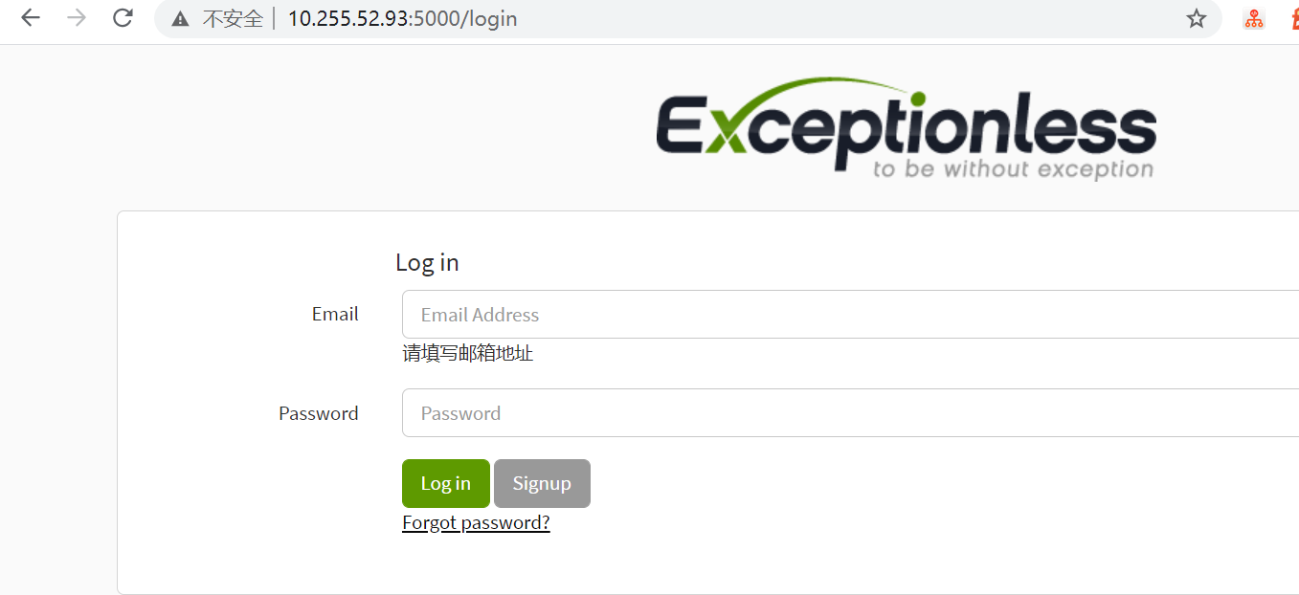Screen dimensions: 1299x595
Task: Click the partially visible orange extension icon
Action: pyautogui.click(x=1294, y=18)
